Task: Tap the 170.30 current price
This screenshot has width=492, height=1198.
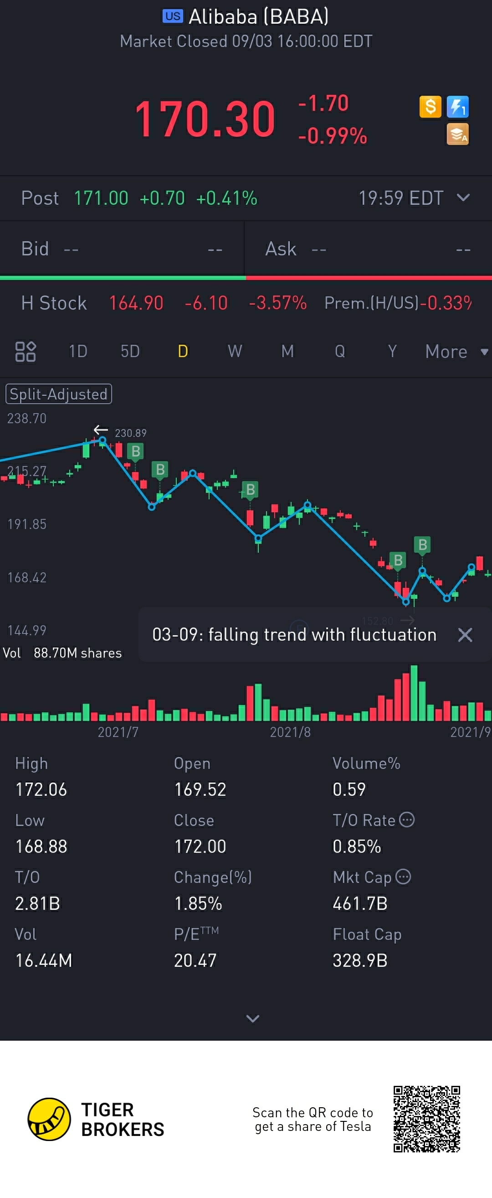Action: [205, 119]
